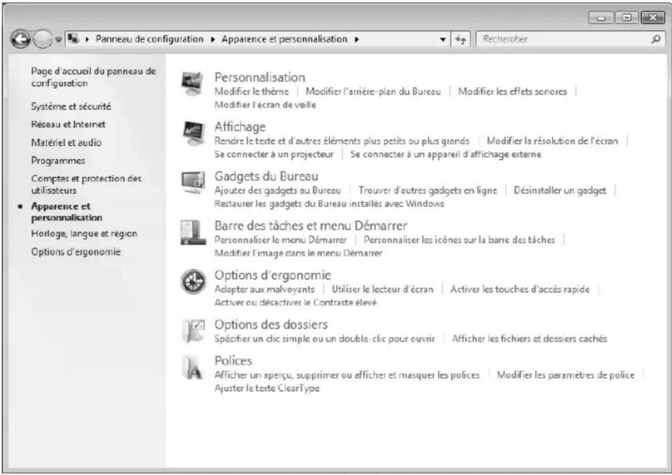The width and height of the screenshot is (672, 475).
Task: Click Personnaliser les icônes sur la barre des tâches
Action: tap(459, 240)
